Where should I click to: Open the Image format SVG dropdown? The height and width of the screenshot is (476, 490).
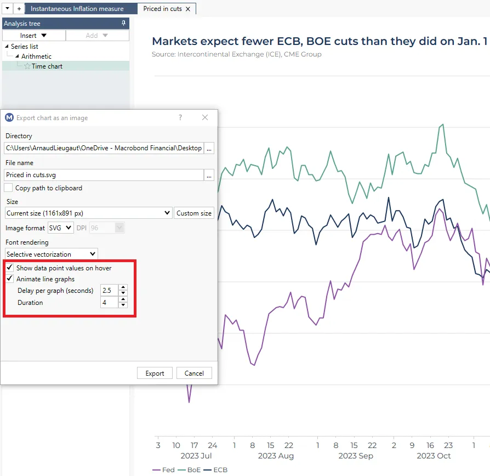point(61,228)
